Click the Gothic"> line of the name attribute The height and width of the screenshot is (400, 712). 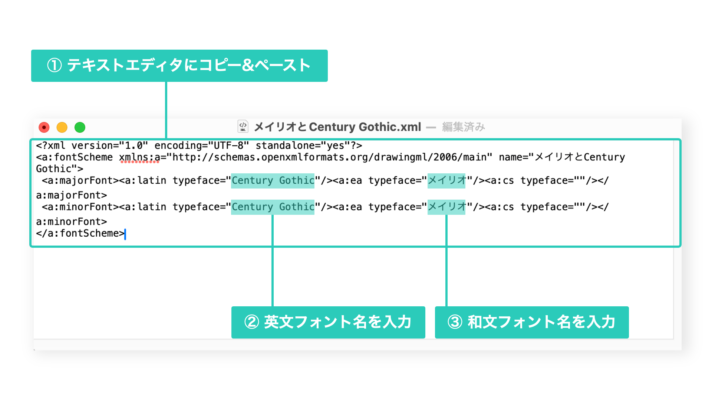[x=60, y=169]
